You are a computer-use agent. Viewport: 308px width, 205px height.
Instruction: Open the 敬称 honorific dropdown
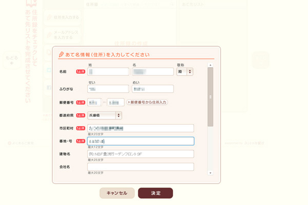click(x=184, y=72)
